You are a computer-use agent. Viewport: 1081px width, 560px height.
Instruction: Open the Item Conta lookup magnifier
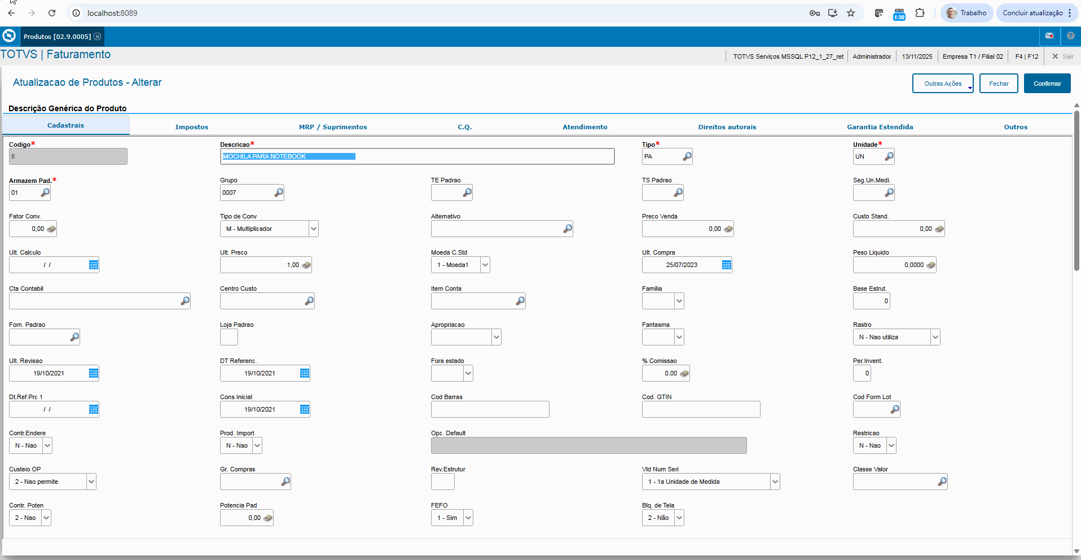(520, 301)
